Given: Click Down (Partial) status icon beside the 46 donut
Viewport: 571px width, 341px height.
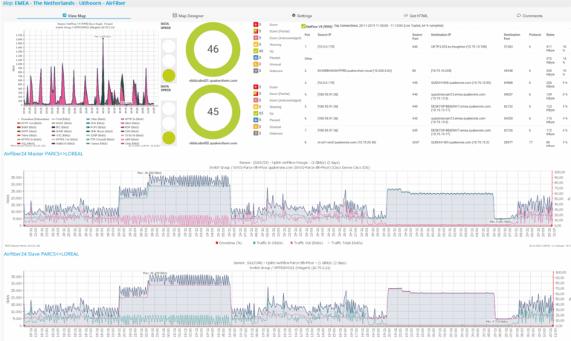Looking at the screenshot, I should click(x=256, y=31).
